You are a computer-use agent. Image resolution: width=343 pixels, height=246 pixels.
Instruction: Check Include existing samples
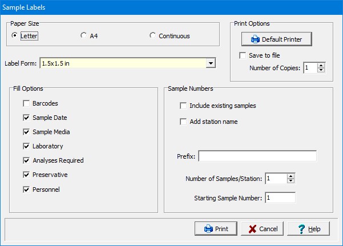(x=183, y=106)
